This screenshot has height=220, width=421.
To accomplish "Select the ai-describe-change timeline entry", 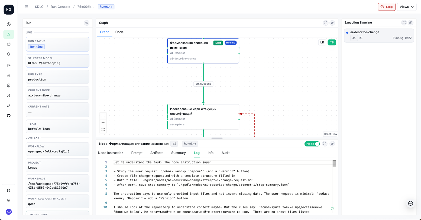I will point(379,35).
